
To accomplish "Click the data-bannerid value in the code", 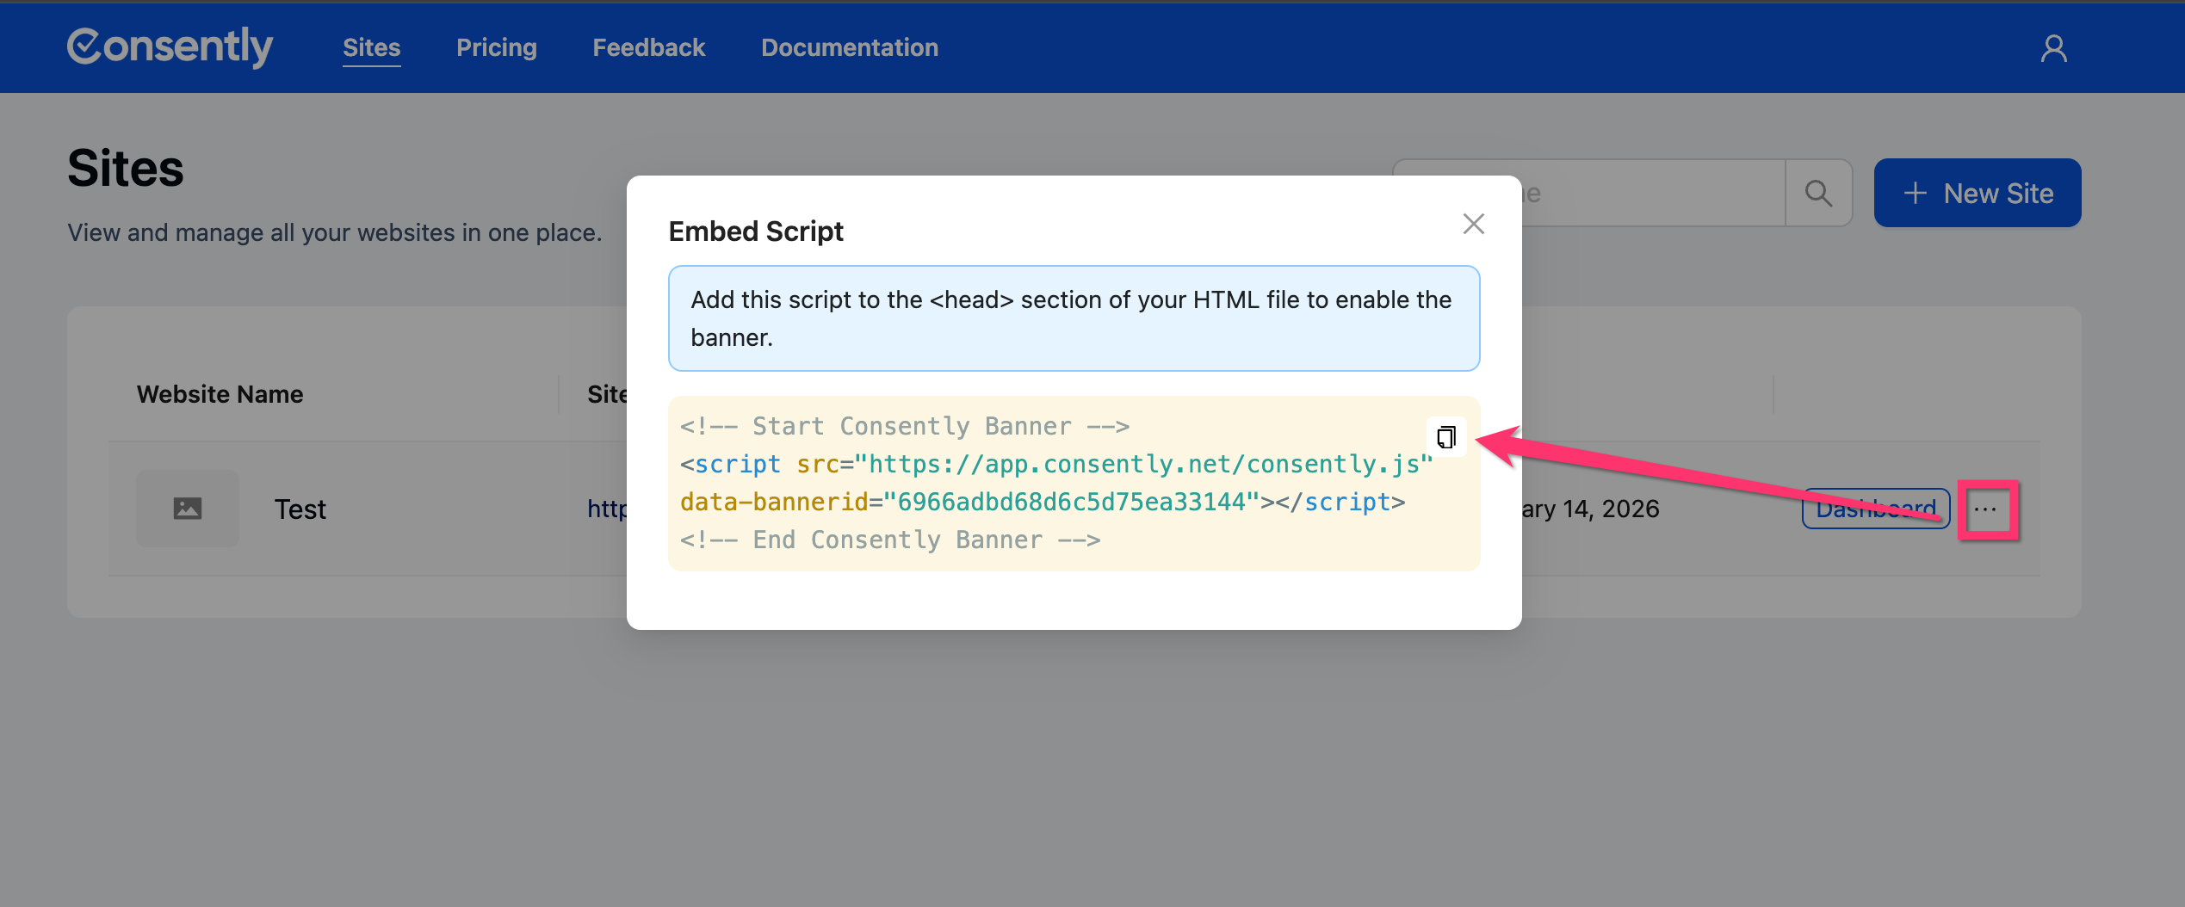I will click(x=1071, y=503).
